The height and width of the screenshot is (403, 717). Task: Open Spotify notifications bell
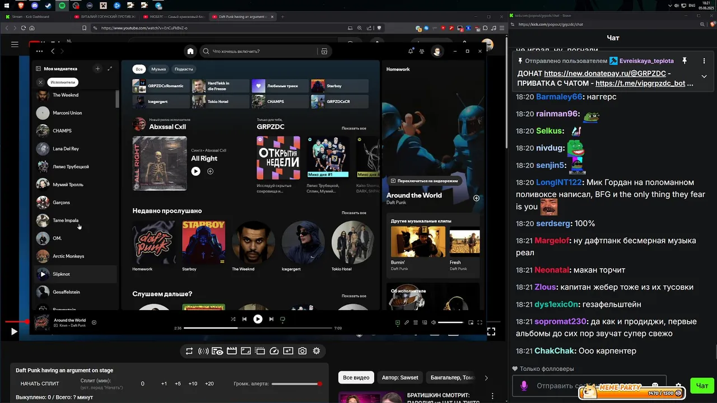tap(411, 51)
